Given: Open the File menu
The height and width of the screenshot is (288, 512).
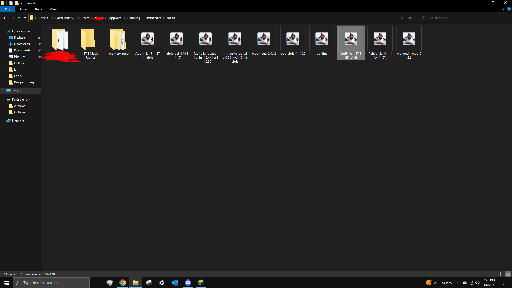Looking at the screenshot, I should tap(7, 9).
